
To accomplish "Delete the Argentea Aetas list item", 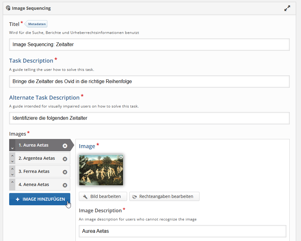I will tap(65, 159).
